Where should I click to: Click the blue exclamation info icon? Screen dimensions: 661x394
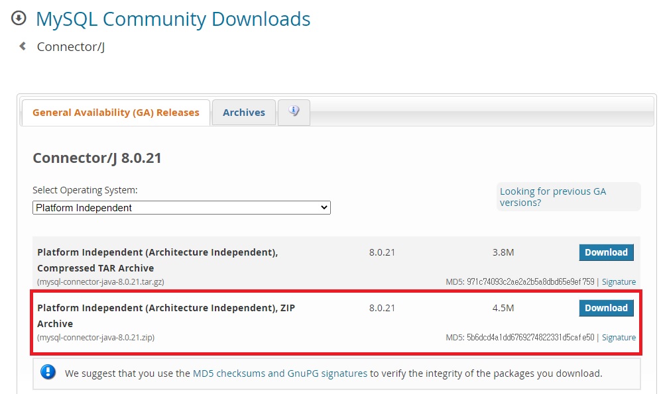[48, 373]
